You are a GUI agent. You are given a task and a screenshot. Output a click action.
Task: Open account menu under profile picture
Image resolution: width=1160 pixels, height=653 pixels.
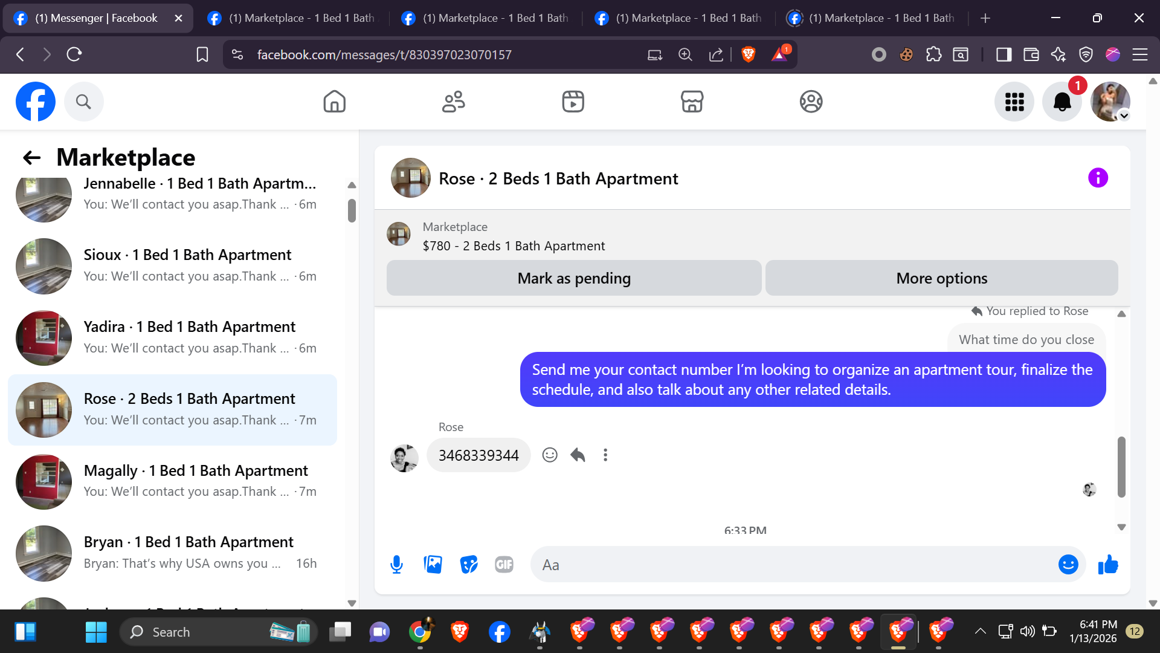(x=1124, y=116)
